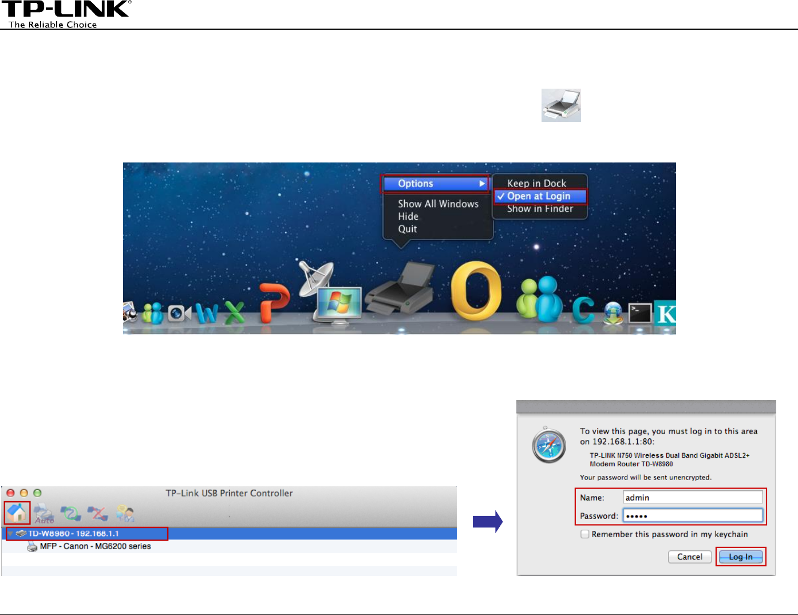Click the Name field containing admin
Screen dimensions: 798x615
tap(693, 498)
